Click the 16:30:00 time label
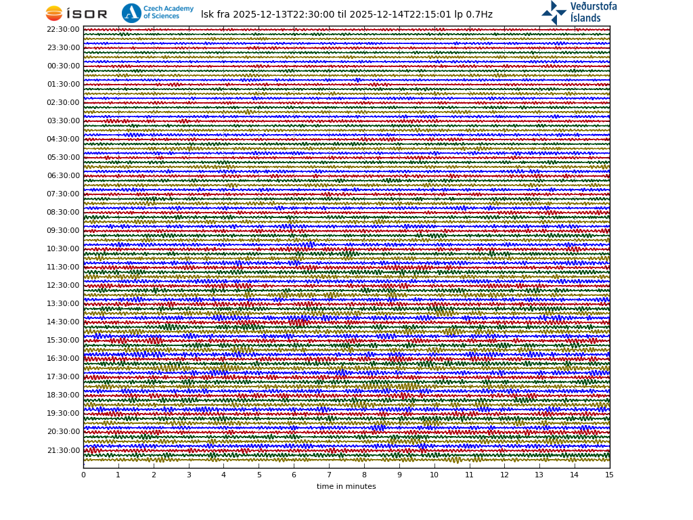This screenshot has height=520, width=693. pos(63,359)
